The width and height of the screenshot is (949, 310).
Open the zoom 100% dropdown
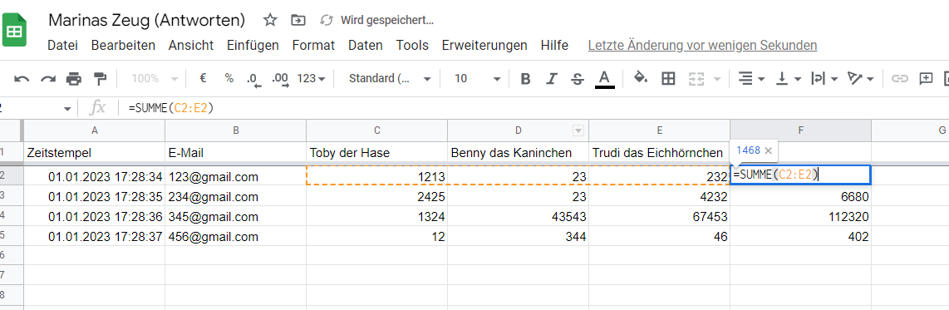pyautogui.click(x=155, y=79)
